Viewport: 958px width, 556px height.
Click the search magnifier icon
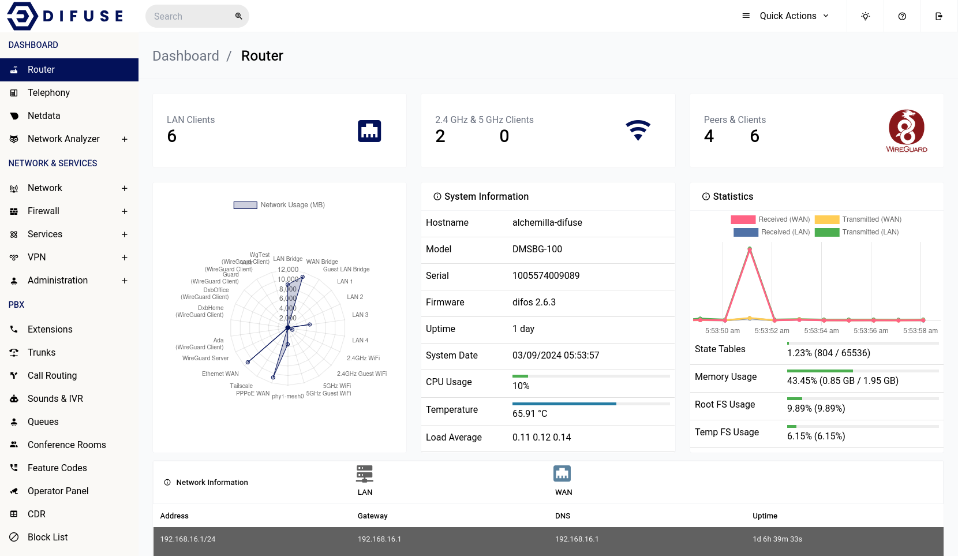pyautogui.click(x=238, y=16)
